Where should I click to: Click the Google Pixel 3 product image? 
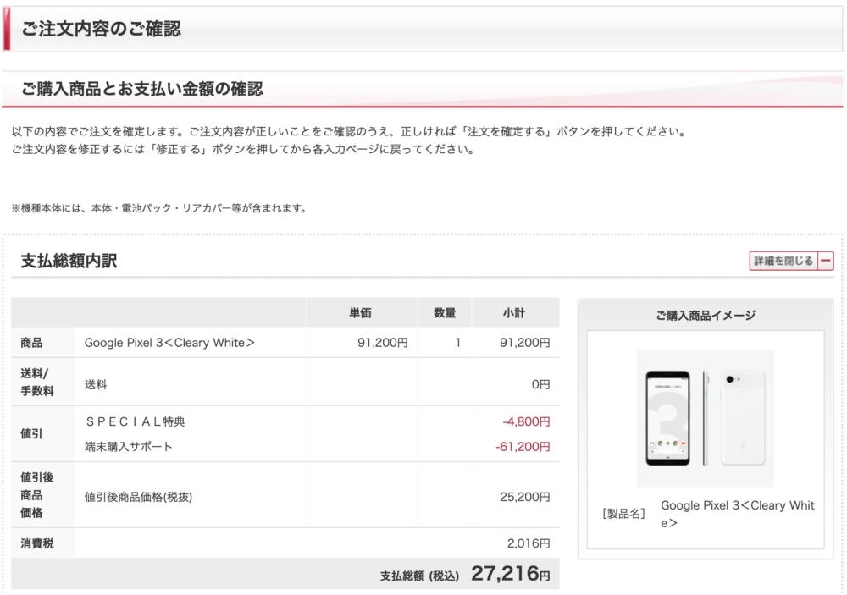[705, 418]
